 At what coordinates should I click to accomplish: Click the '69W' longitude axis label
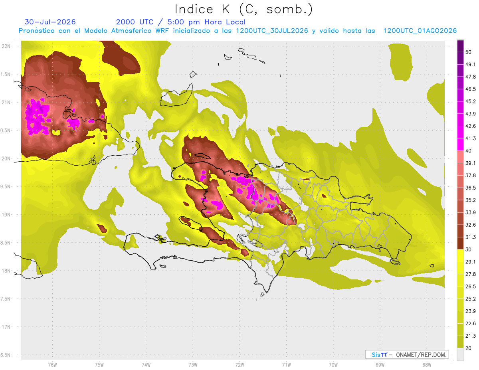[x=380, y=365]
